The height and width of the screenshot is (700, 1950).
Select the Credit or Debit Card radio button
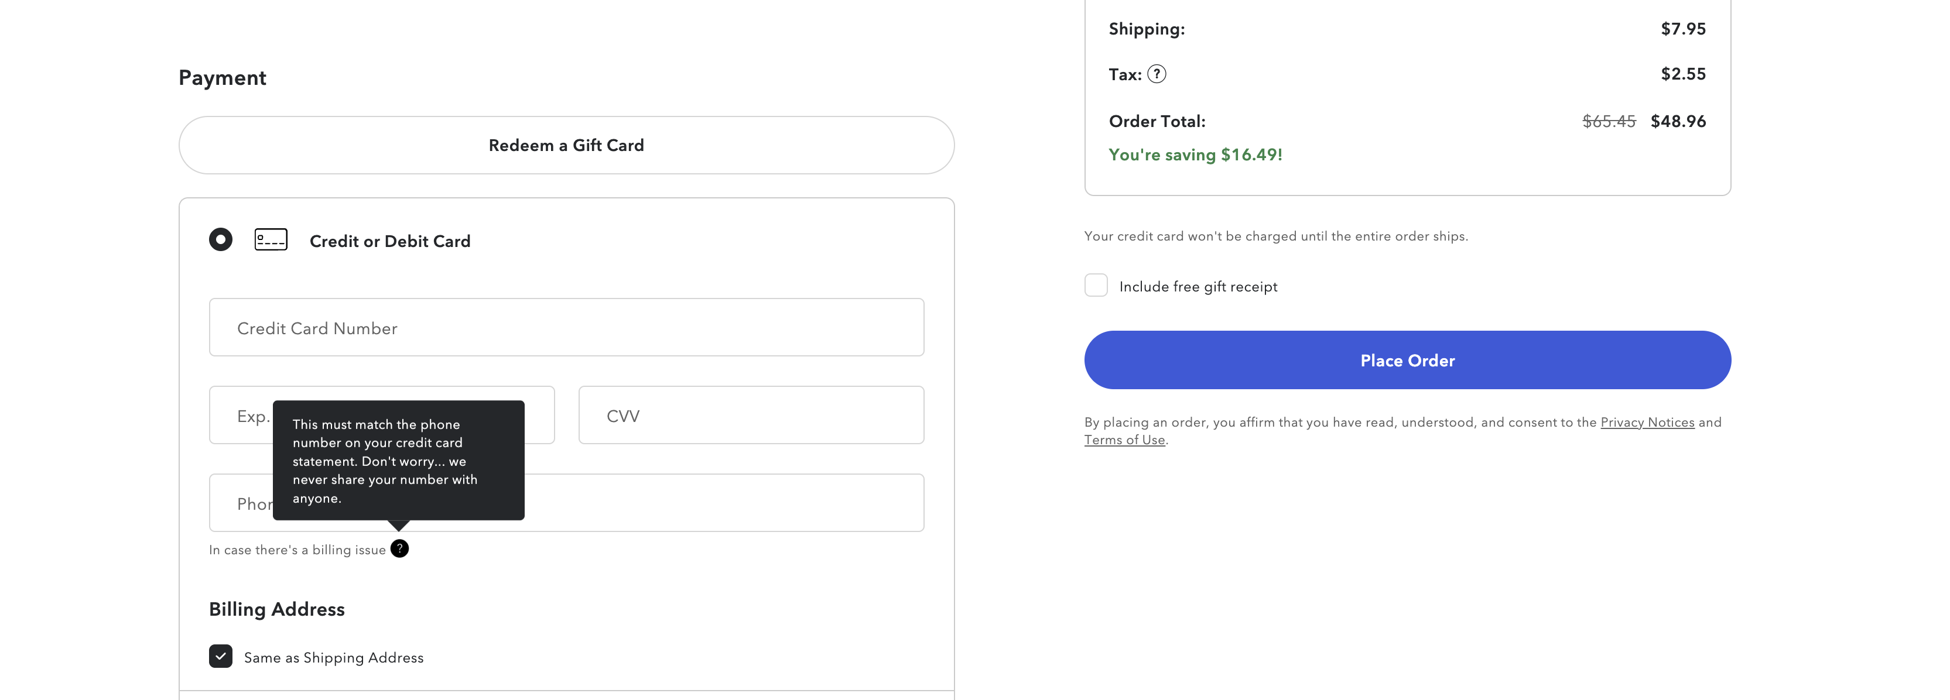click(x=220, y=239)
